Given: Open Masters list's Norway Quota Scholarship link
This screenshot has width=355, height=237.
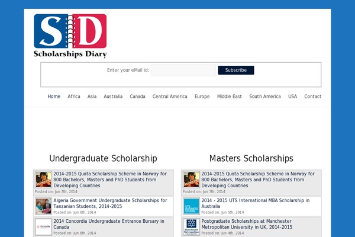Looking at the screenshot, I should click(258, 180).
